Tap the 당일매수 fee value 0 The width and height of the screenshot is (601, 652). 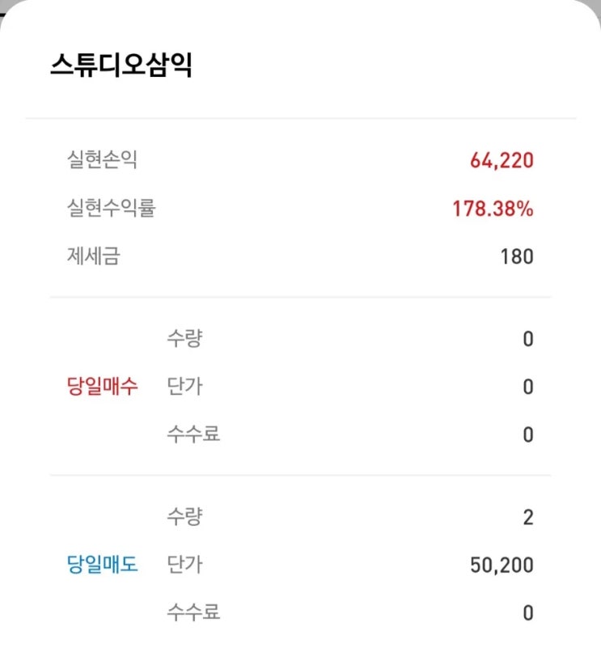tap(527, 435)
